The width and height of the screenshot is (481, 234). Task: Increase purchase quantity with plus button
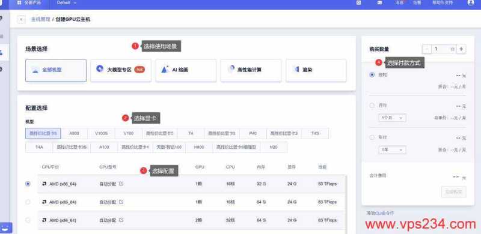pos(461,49)
